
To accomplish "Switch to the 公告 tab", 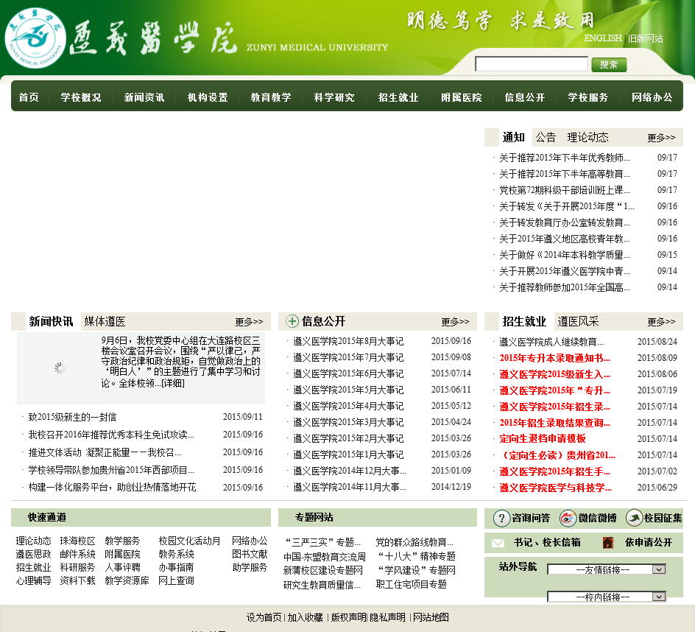I will (x=546, y=137).
